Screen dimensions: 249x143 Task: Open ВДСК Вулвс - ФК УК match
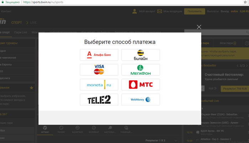pos(212,131)
